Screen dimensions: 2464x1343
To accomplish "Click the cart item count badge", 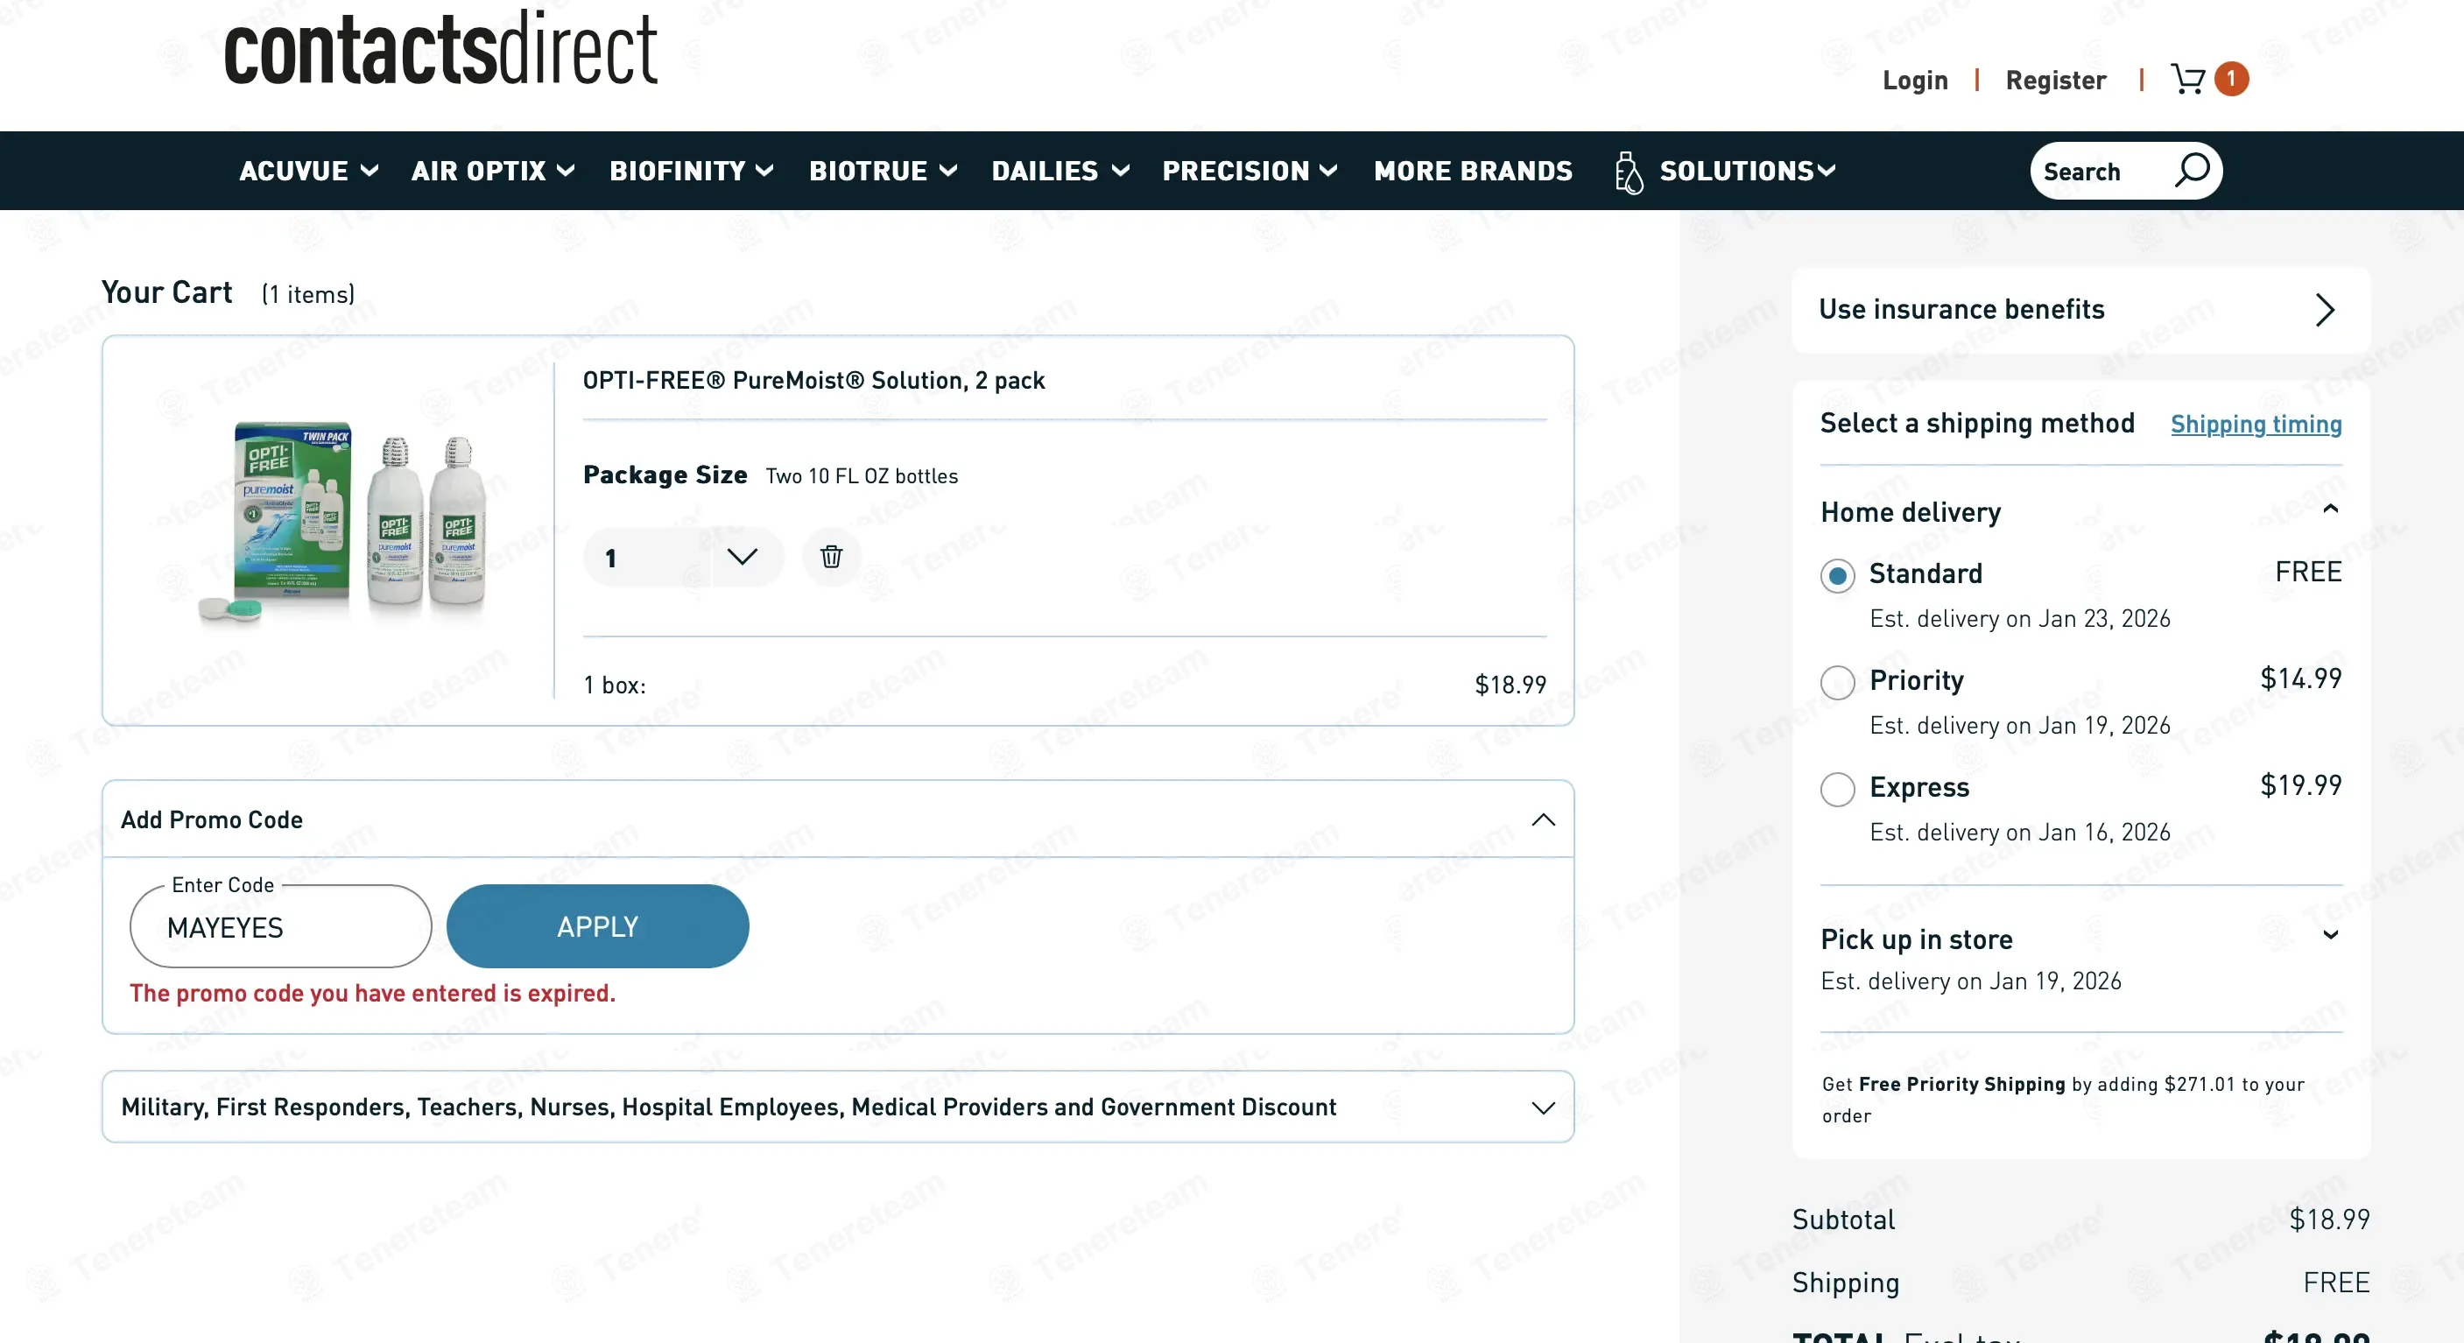I will click(2232, 80).
